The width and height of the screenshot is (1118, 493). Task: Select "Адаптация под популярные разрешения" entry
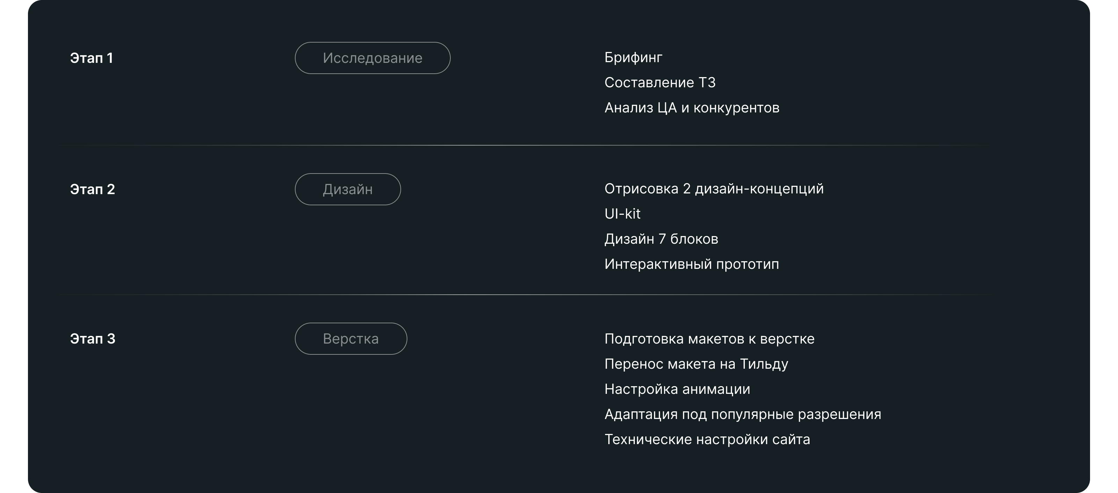(742, 414)
